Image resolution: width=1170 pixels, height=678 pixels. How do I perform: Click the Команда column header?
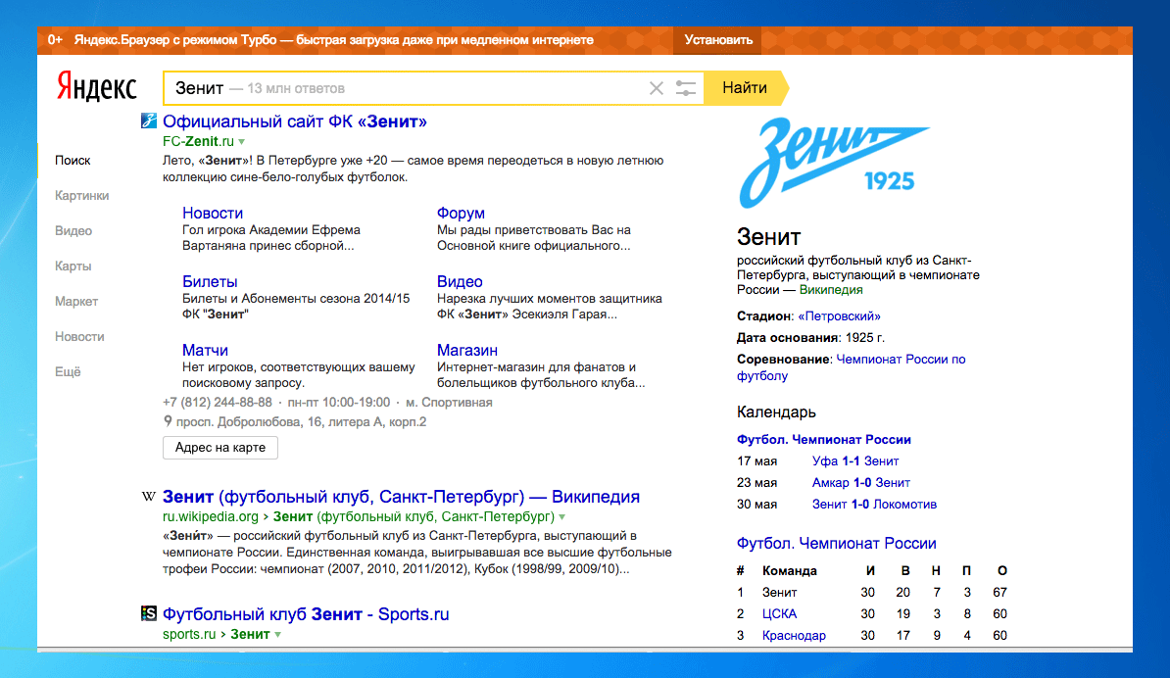tap(790, 571)
